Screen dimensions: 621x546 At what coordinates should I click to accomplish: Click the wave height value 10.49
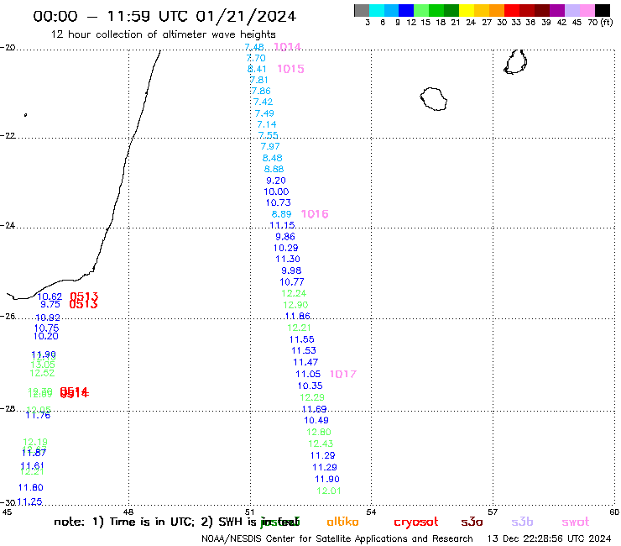point(316,420)
